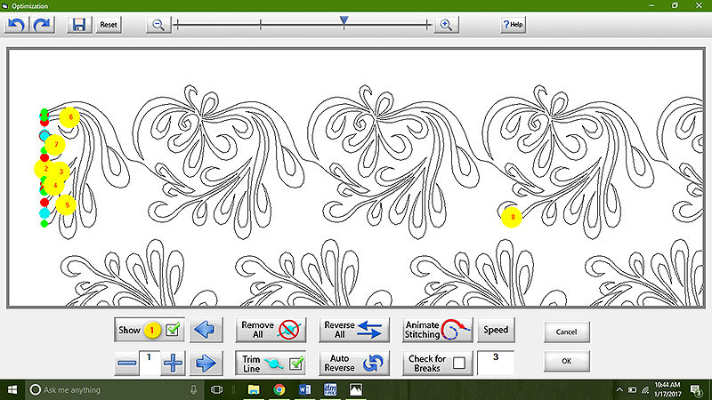The height and width of the screenshot is (400, 712).
Task: Decrease the value with the minus button
Action: [128, 363]
